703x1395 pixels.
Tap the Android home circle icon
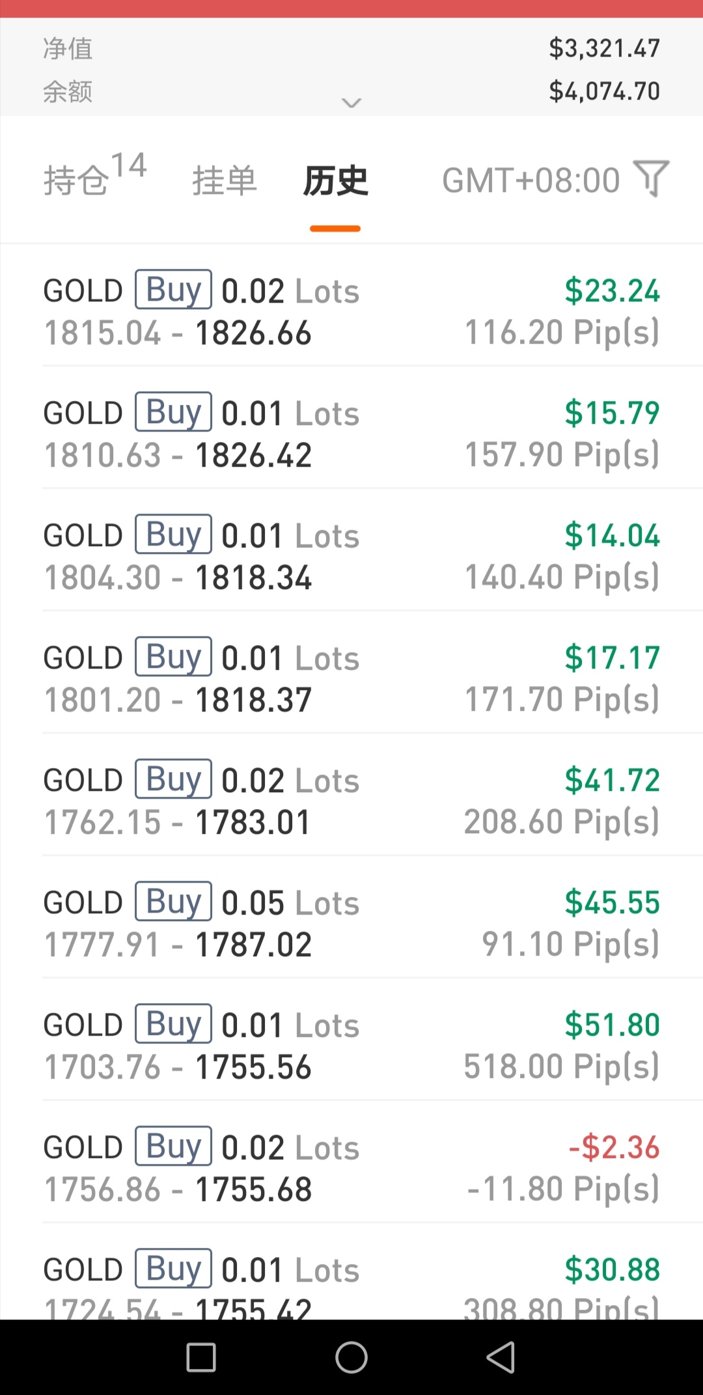[351, 1358]
